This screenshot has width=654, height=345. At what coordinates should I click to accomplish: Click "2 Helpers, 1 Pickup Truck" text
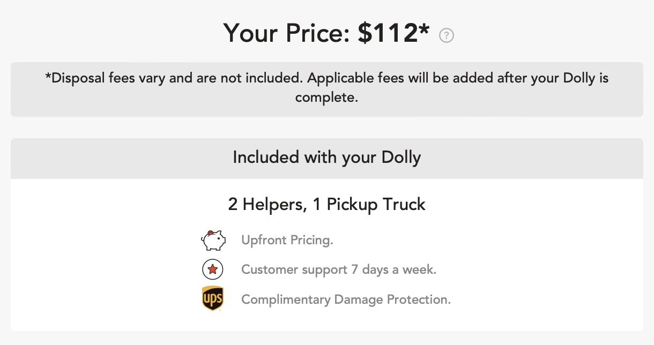point(327,205)
